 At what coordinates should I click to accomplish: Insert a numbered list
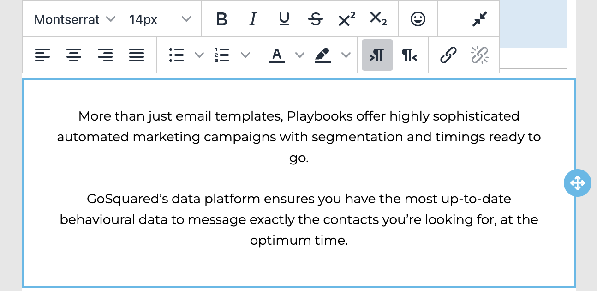click(x=222, y=55)
